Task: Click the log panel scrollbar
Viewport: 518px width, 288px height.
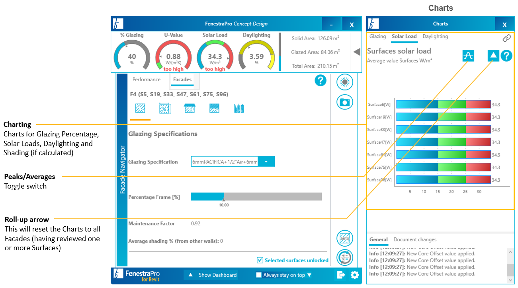Action: [510, 270]
